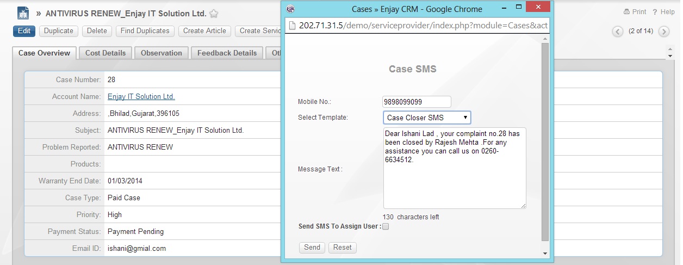
Task: Click the email value ishani@gmial.com
Action: [x=136, y=249]
